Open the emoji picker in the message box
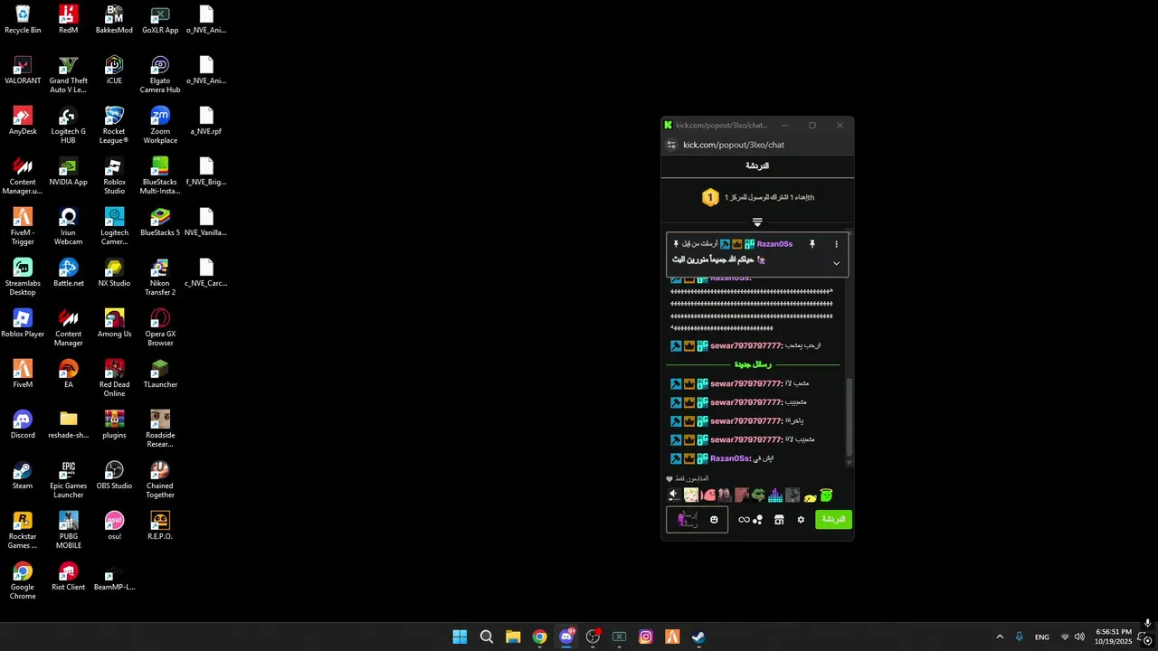 [714, 520]
